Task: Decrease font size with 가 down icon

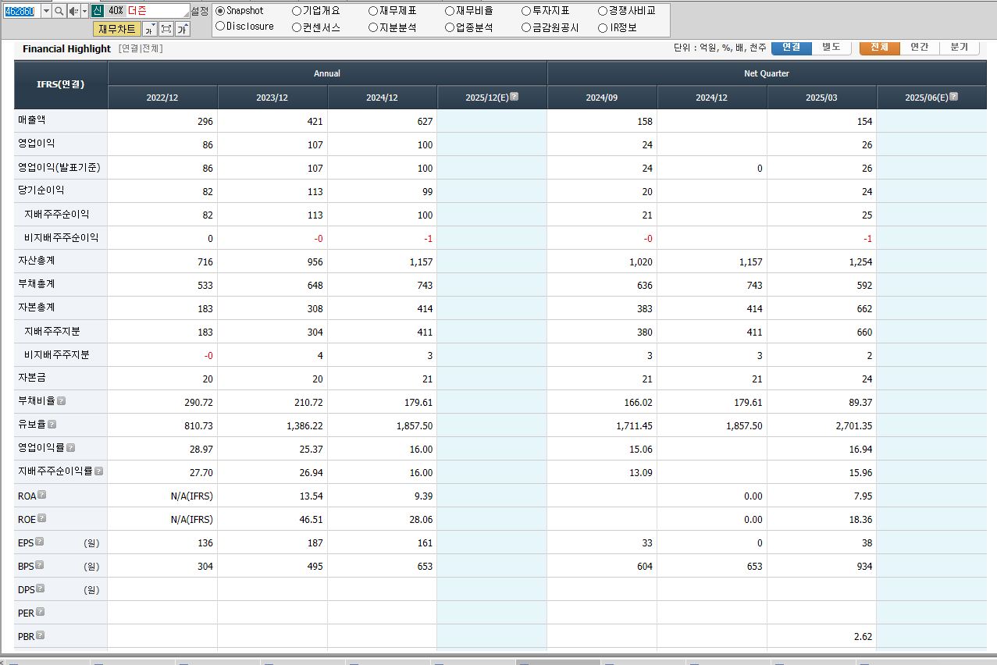Action: (150, 29)
